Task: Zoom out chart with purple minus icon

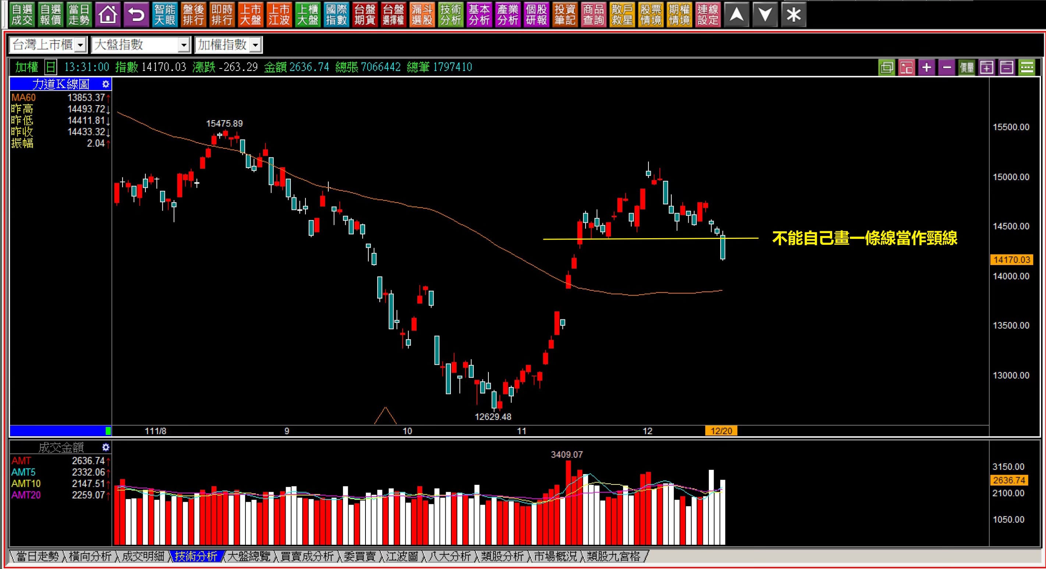Action: [x=947, y=67]
